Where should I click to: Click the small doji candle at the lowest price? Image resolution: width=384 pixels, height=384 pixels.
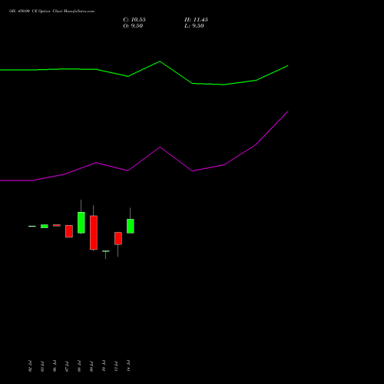(x=106, y=251)
